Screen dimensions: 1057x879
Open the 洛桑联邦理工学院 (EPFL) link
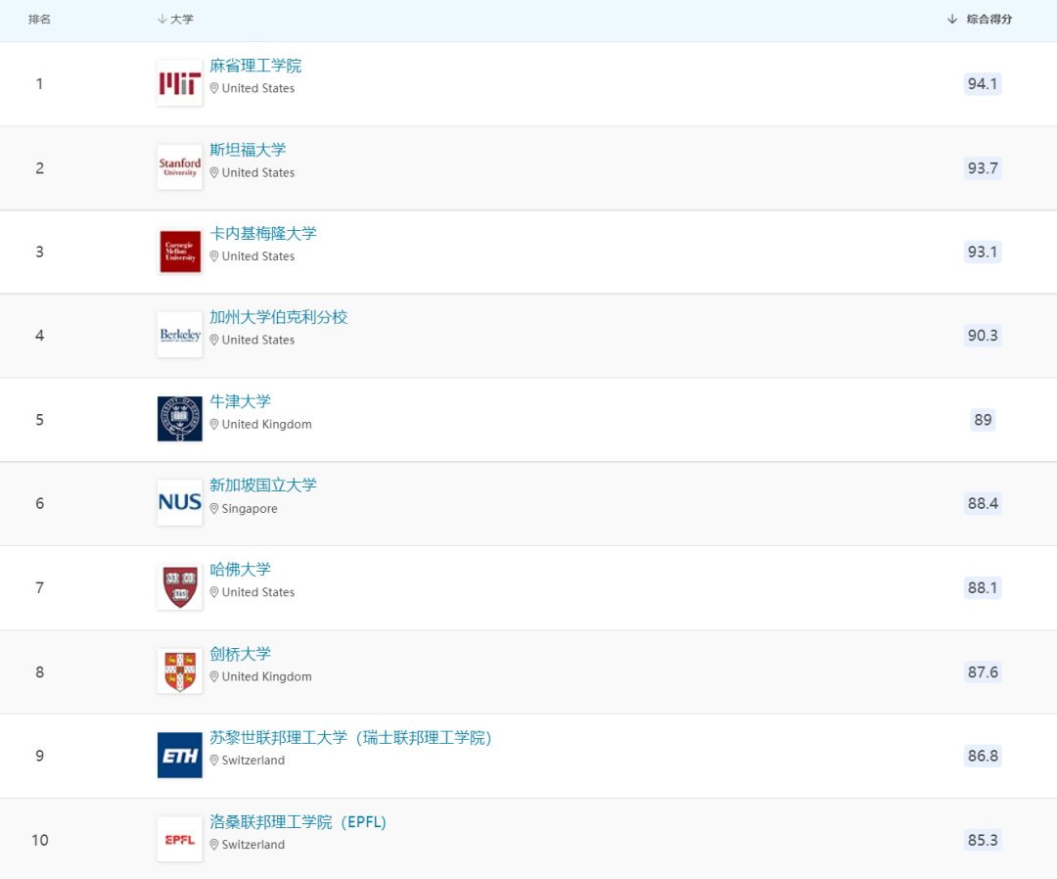298,822
